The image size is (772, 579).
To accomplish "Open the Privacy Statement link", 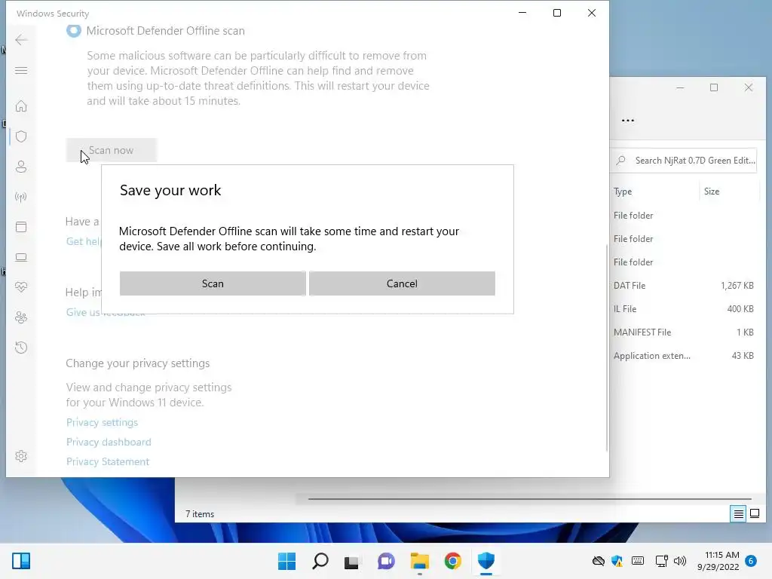I will click(108, 462).
